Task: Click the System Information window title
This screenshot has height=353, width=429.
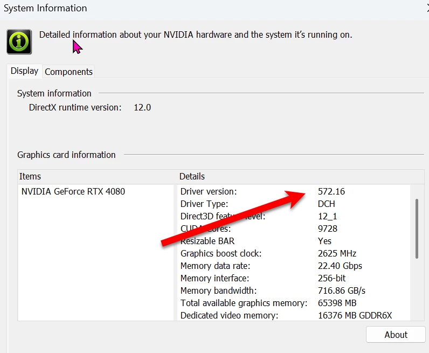Action: tap(45, 8)
